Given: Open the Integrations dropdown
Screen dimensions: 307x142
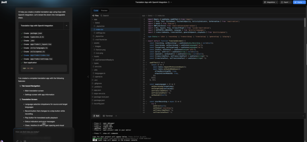Looking at the screenshot, I should pos(271,2).
